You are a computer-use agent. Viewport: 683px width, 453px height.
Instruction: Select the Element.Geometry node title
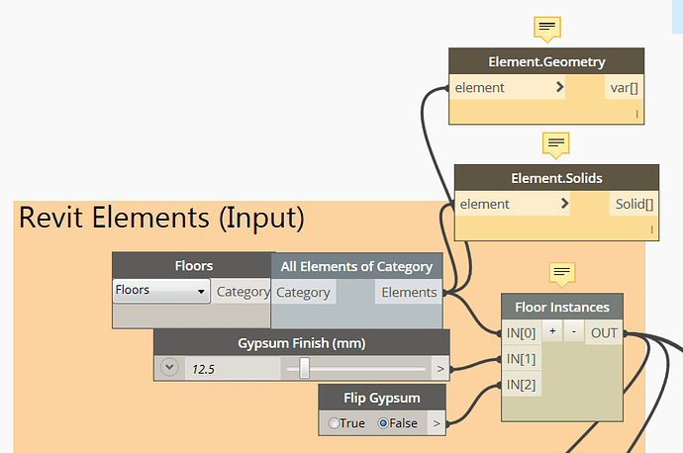pos(546,61)
